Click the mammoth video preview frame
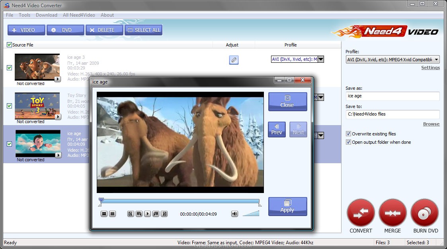 pos(180,142)
